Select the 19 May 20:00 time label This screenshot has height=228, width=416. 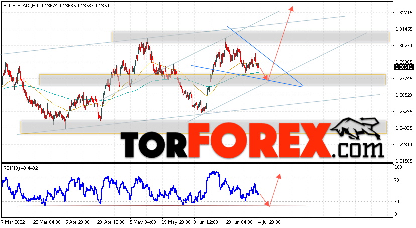pyautogui.click(x=176, y=222)
